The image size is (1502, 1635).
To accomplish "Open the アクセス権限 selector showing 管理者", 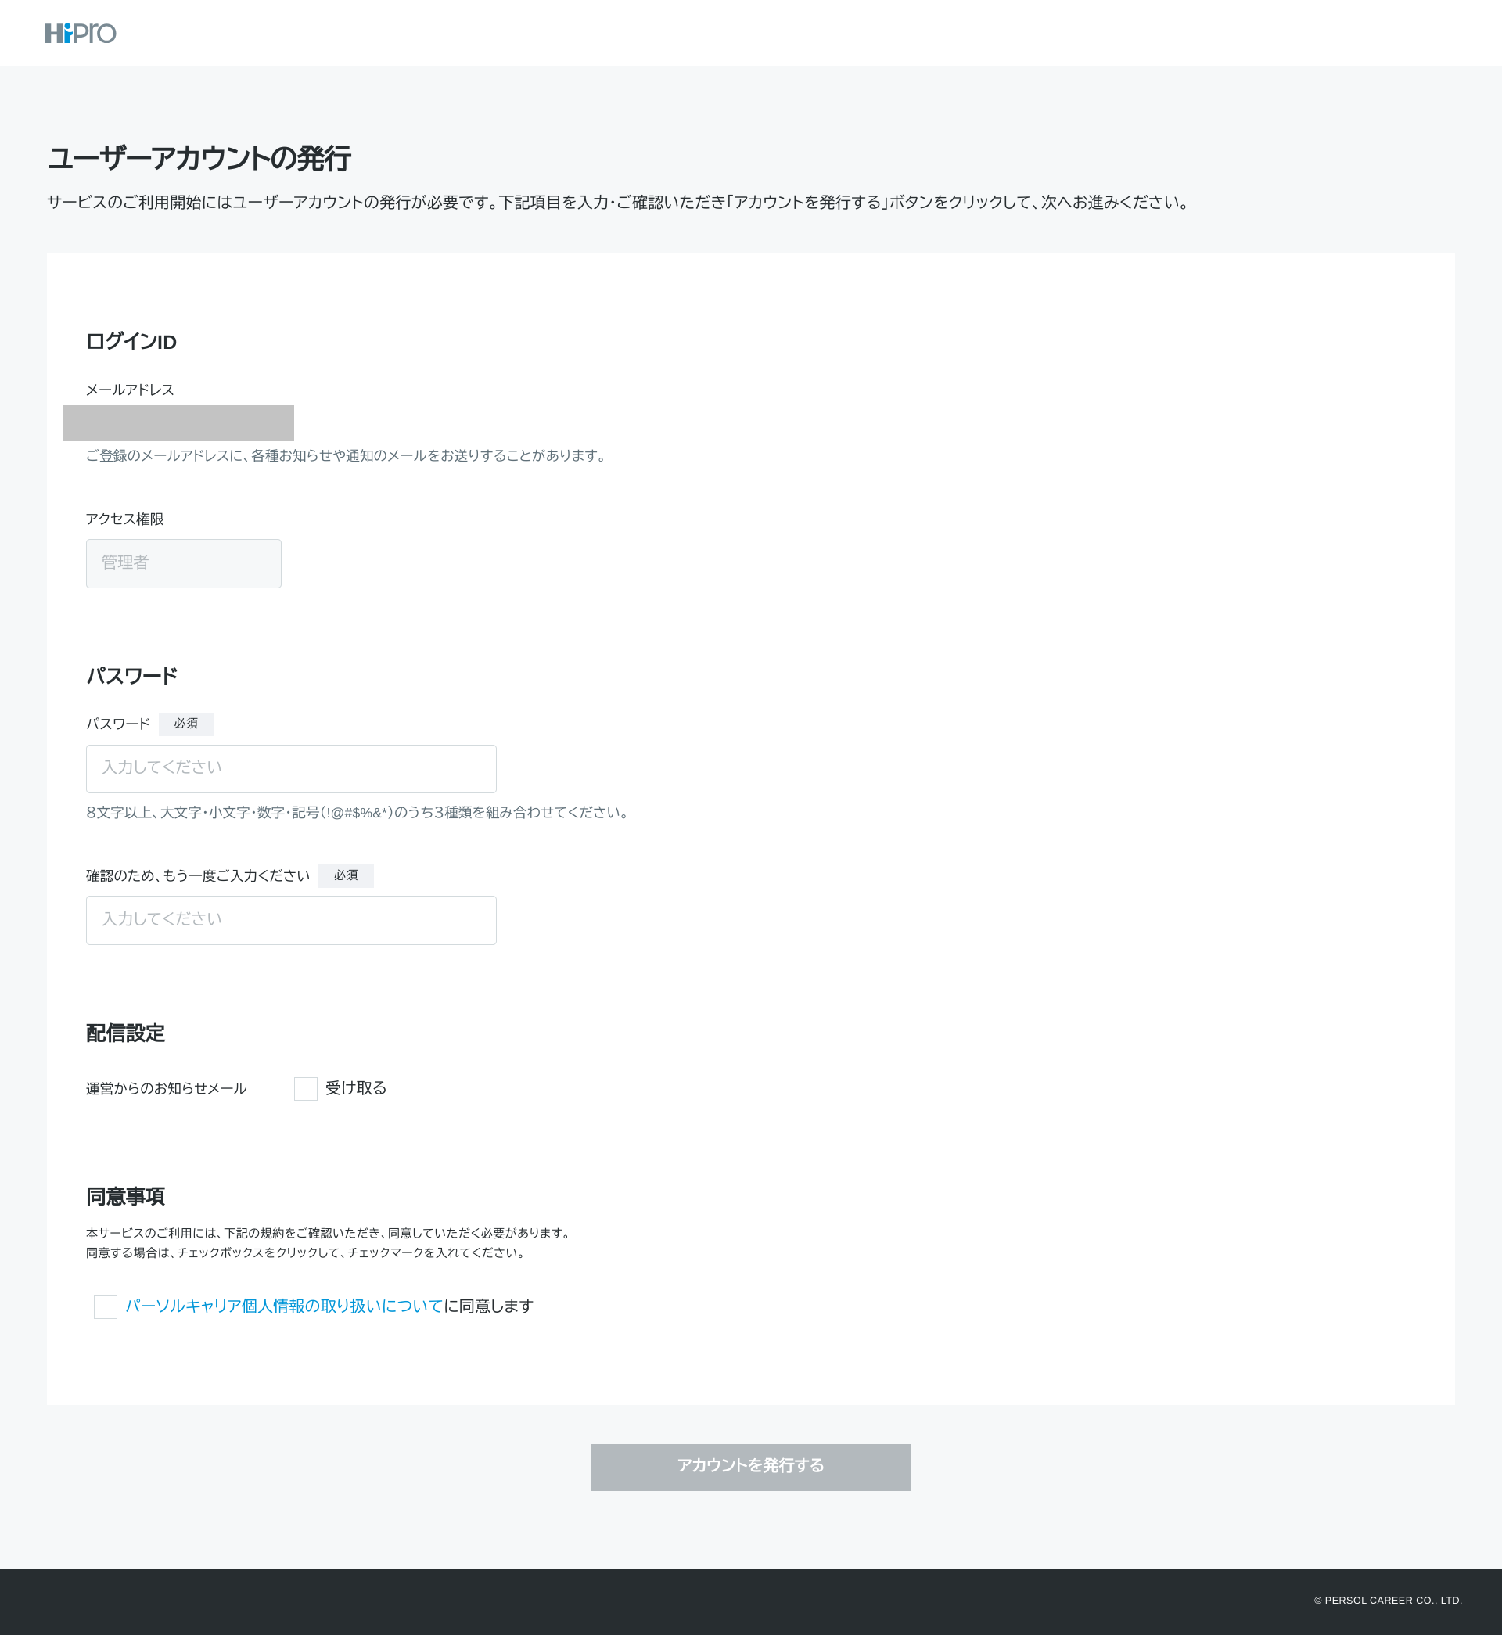I will (x=183, y=563).
